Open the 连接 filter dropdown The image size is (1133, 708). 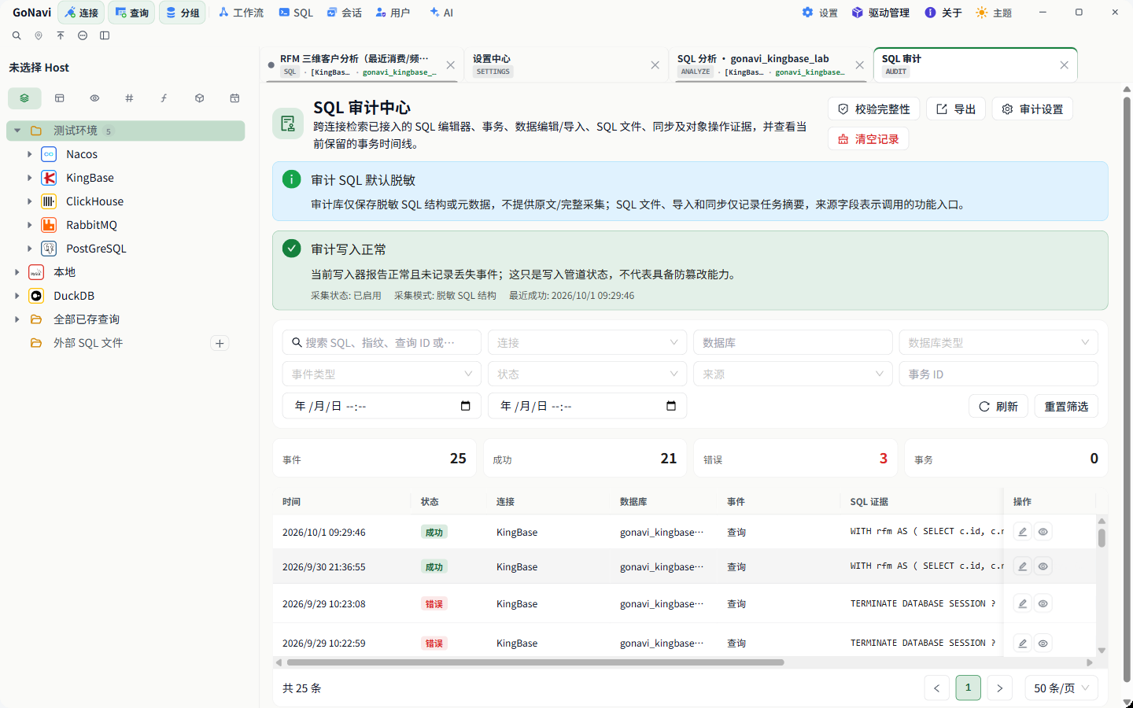coord(587,342)
